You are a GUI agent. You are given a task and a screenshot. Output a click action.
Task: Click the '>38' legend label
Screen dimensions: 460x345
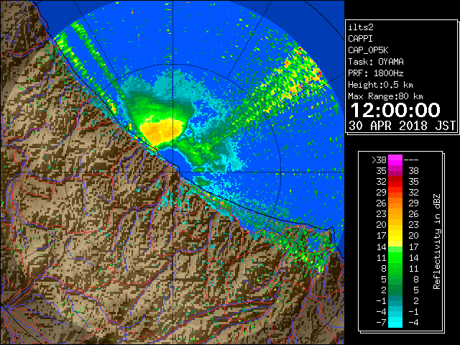click(x=379, y=160)
